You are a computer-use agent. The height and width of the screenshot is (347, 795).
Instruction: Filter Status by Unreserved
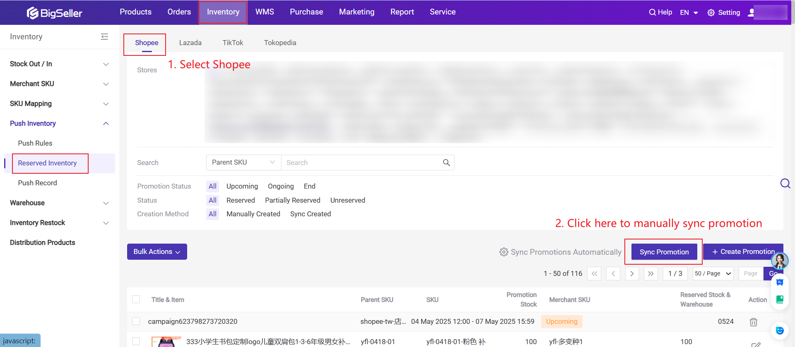coord(348,200)
